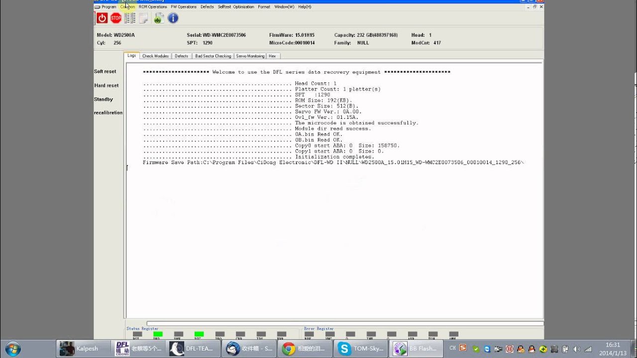Click the blue info icon in toolbar

(173, 18)
